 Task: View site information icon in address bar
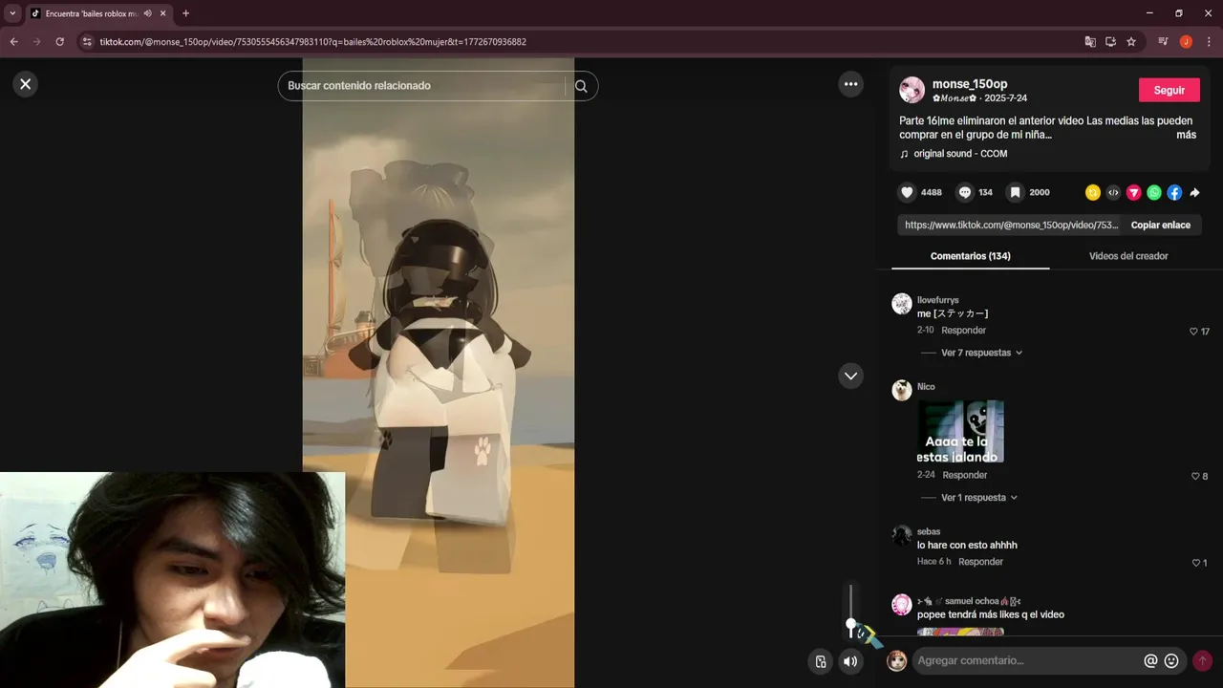point(87,42)
